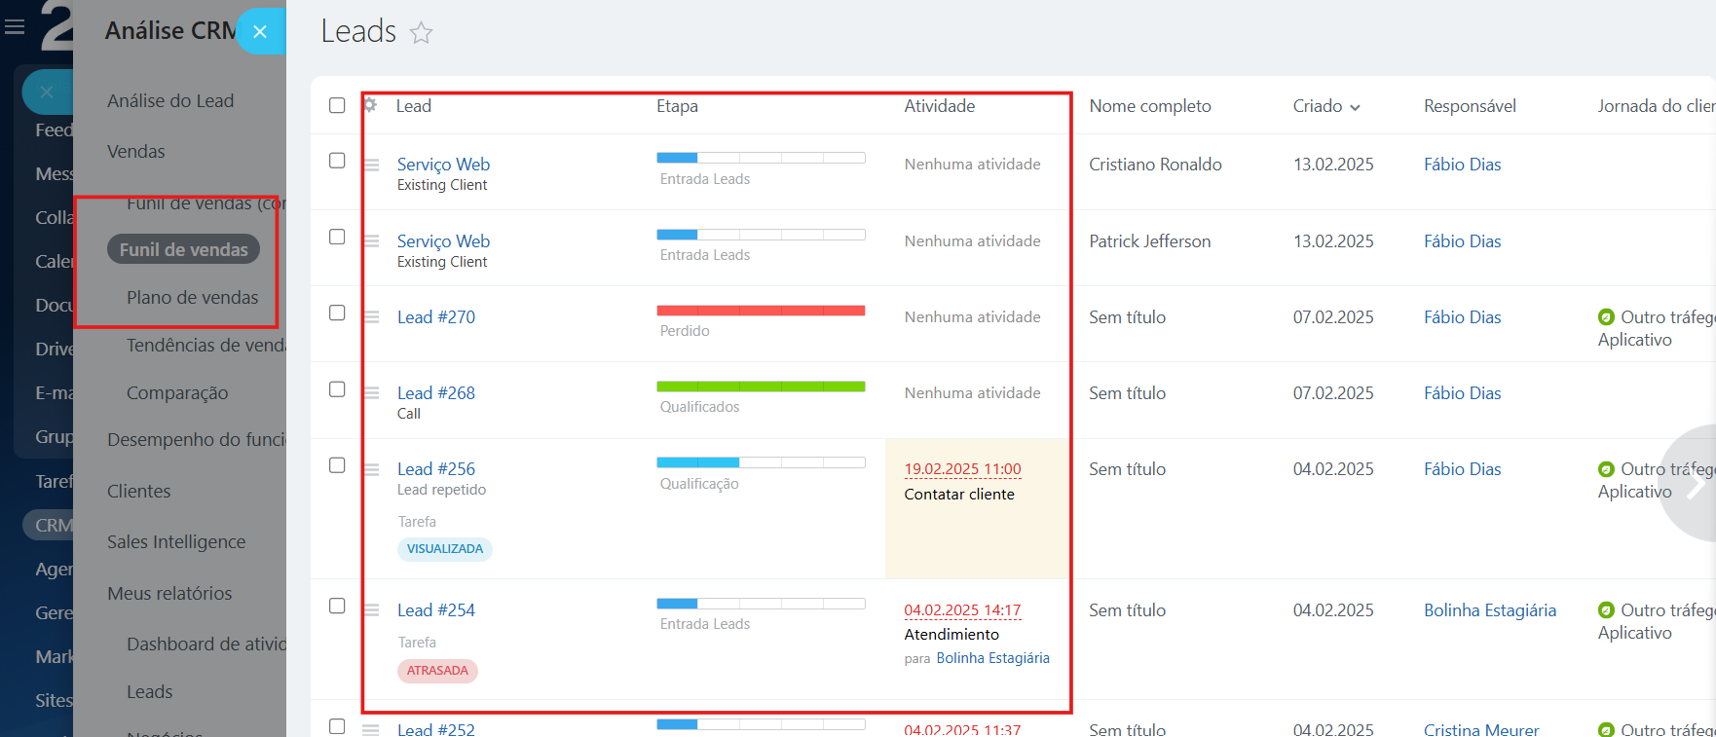The width and height of the screenshot is (1716, 737).
Task: Open row menu for Lead #270
Action: tap(371, 317)
